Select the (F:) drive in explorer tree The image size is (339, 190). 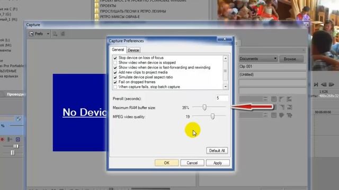[8, 9]
